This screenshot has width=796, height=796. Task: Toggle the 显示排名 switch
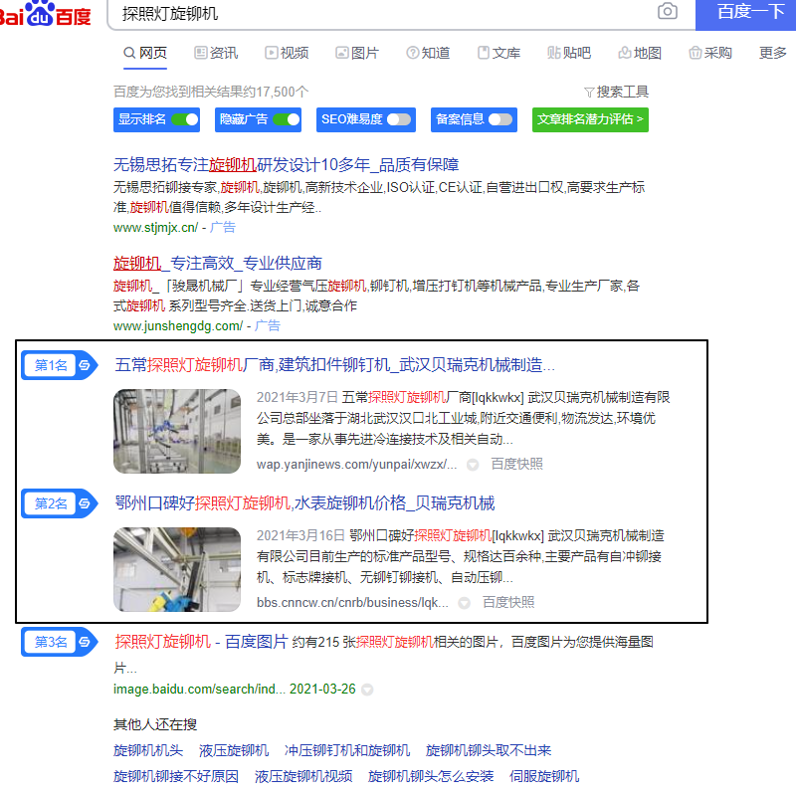(x=185, y=119)
